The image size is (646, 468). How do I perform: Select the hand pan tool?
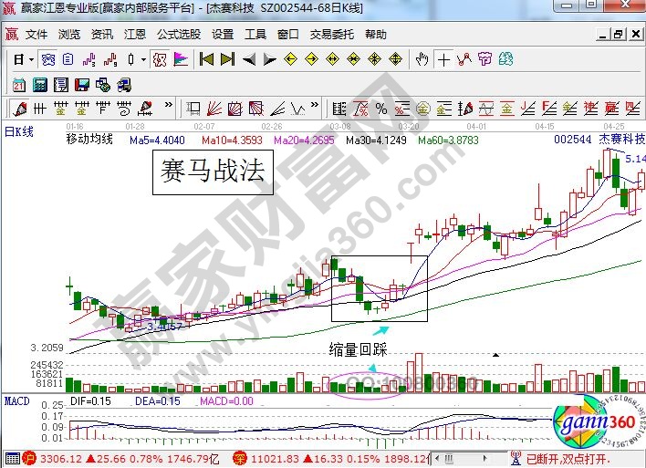click(422, 60)
